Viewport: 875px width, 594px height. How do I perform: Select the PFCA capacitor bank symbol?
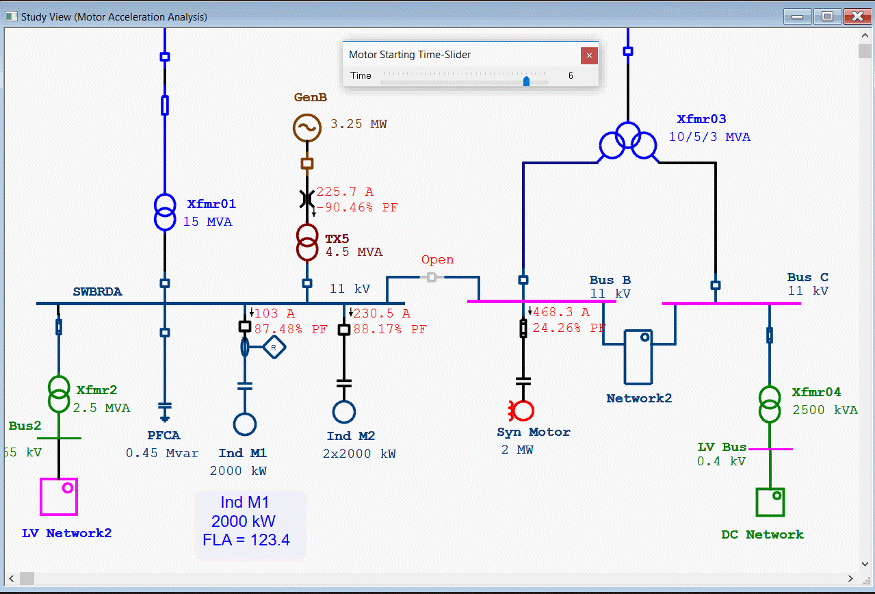pos(164,409)
